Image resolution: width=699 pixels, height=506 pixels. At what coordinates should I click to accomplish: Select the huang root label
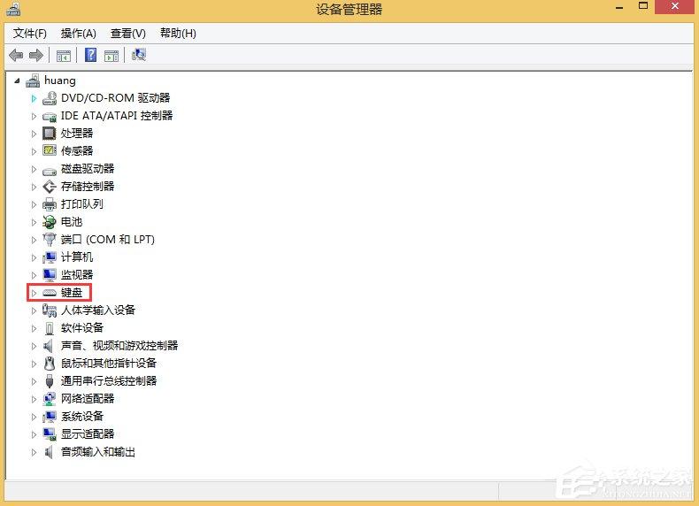pyautogui.click(x=60, y=80)
